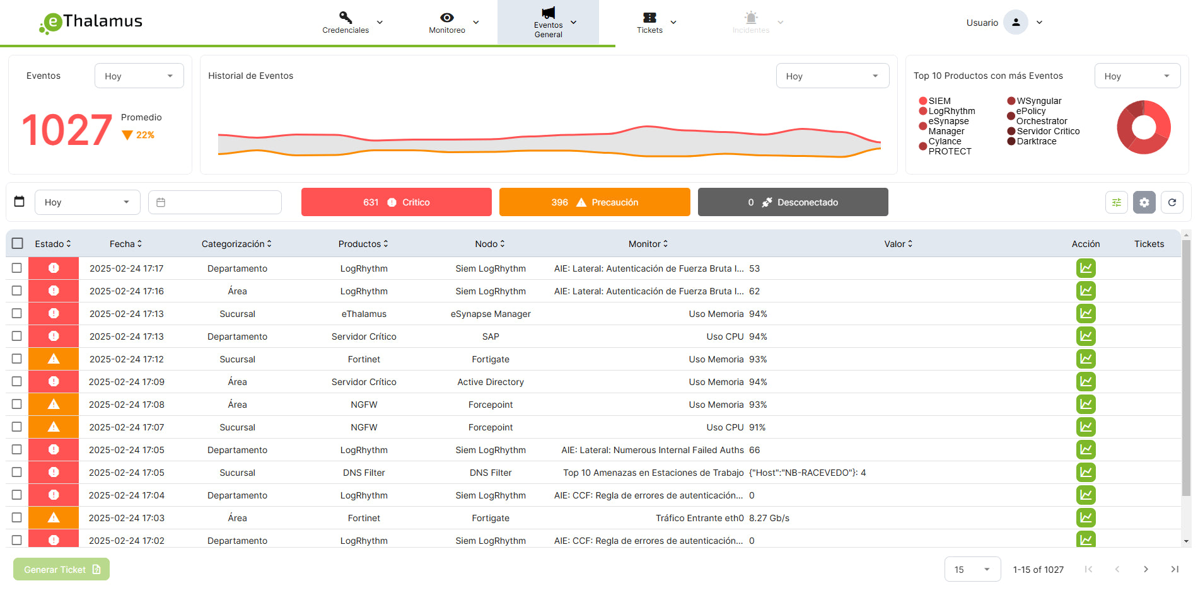Open the Historial de Eventos period dropdown
This screenshot has width=1198, height=593.
tap(832, 76)
